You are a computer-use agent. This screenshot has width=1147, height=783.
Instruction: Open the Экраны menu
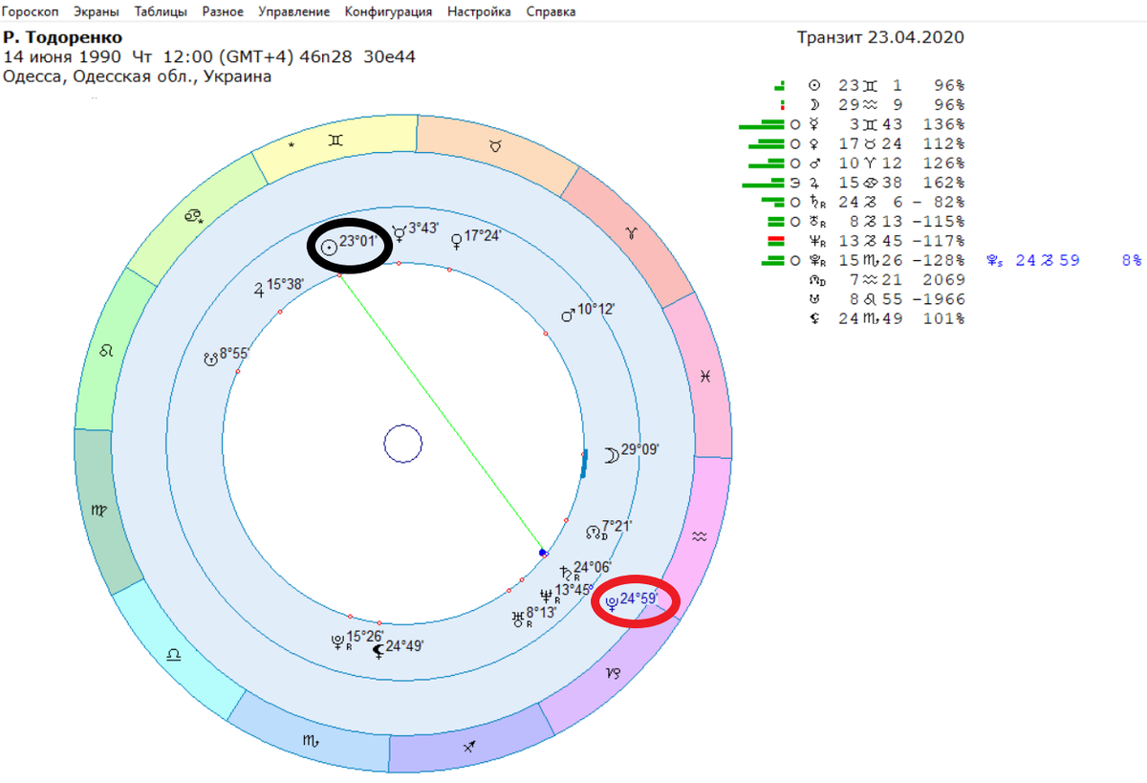click(x=97, y=12)
